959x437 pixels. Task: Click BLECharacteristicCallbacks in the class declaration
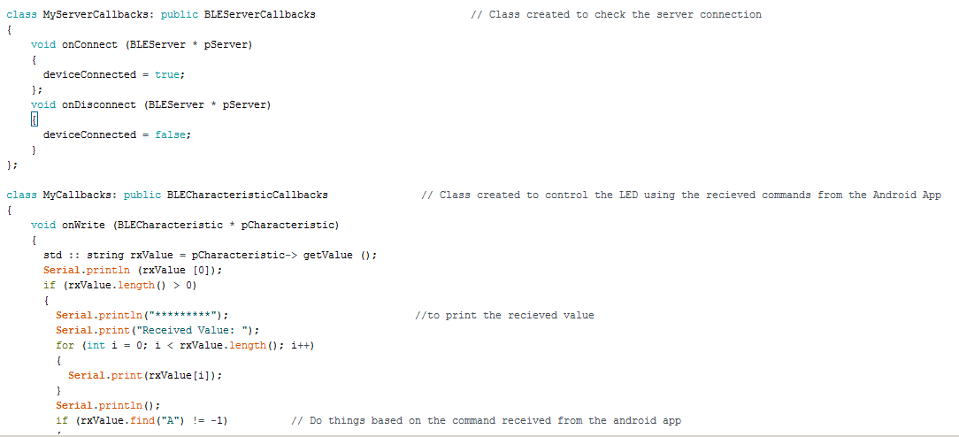tap(247, 195)
